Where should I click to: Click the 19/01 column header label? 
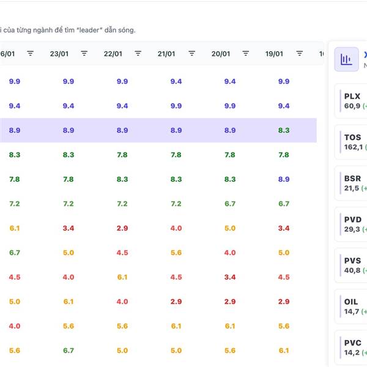[x=274, y=54]
